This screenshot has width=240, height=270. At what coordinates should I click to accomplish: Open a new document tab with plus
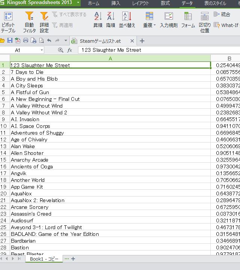click(x=142, y=41)
